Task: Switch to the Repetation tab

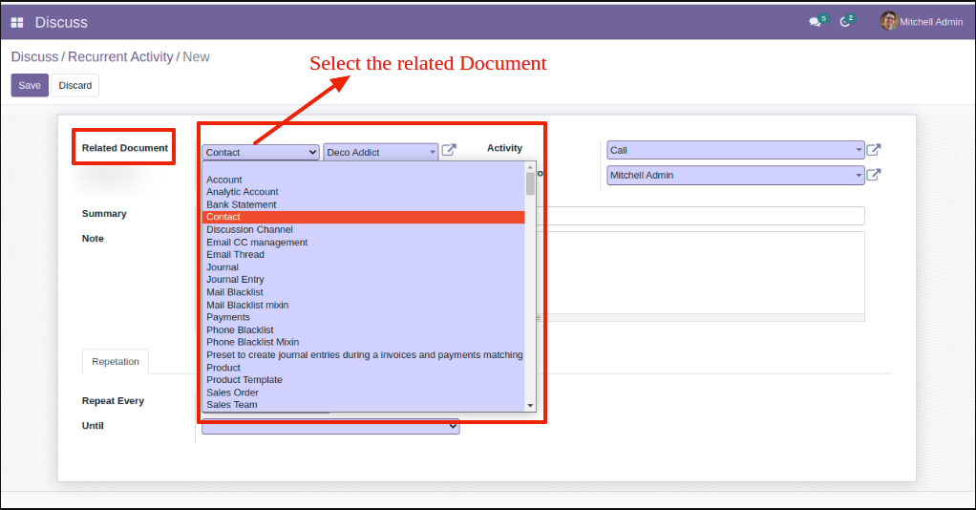Action: (116, 361)
